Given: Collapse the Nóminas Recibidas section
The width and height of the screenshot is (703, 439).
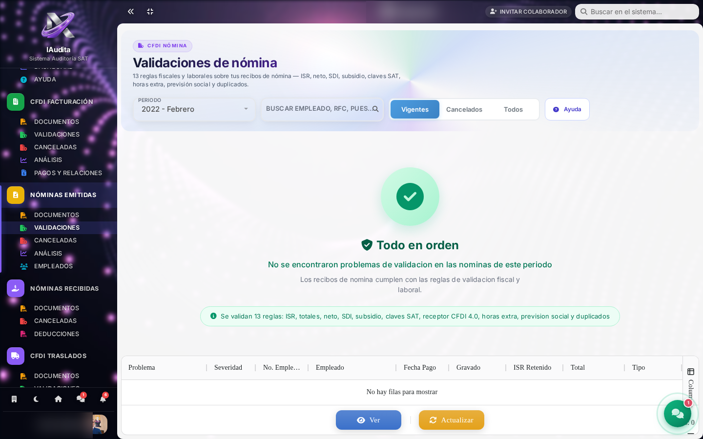Looking at the screenshot, I should coord(59,289).
